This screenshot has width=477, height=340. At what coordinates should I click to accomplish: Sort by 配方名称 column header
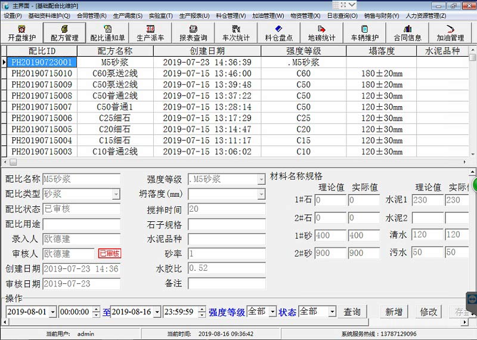(115, 51)
